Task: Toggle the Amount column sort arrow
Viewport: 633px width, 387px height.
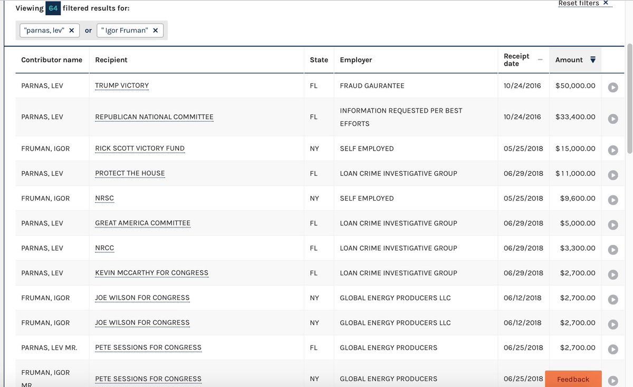Action: (x=593, y=60)
